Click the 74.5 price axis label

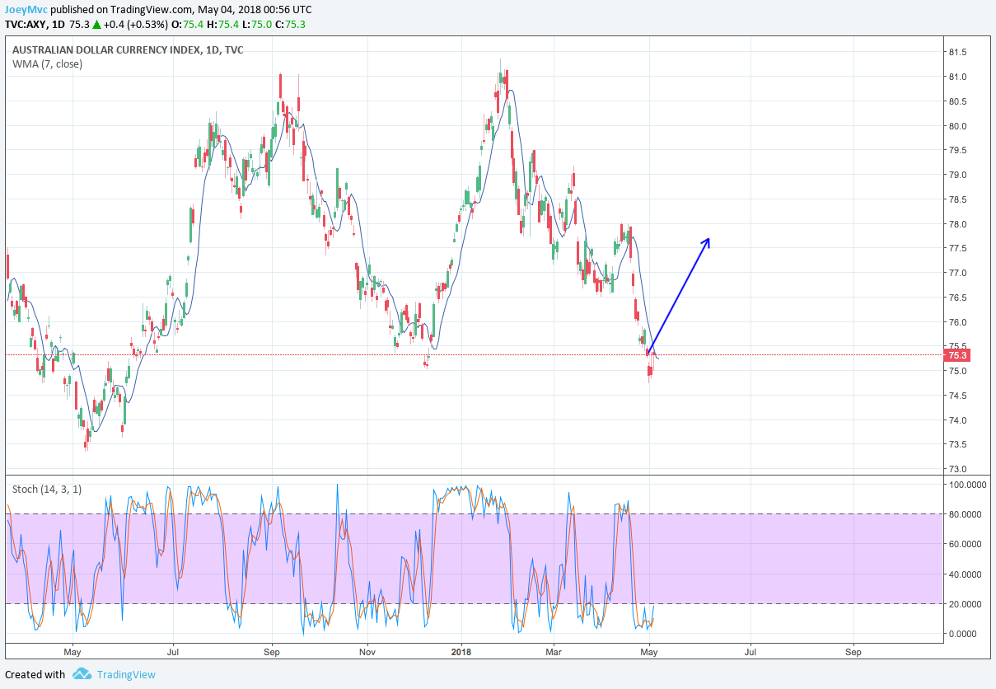pyautogui.click(x=957, y=396)
